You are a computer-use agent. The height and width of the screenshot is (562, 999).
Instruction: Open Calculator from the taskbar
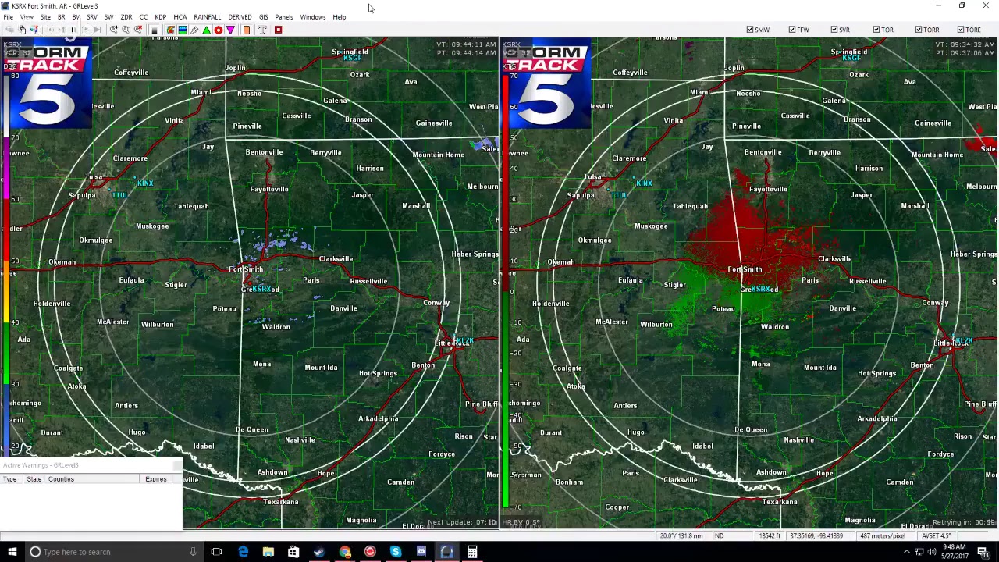[472, 552]
